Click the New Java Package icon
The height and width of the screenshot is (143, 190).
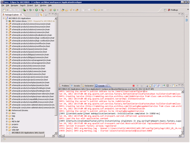51,10
